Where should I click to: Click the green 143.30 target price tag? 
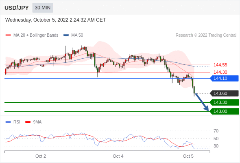pyautogui.click(x=224, y=102)
